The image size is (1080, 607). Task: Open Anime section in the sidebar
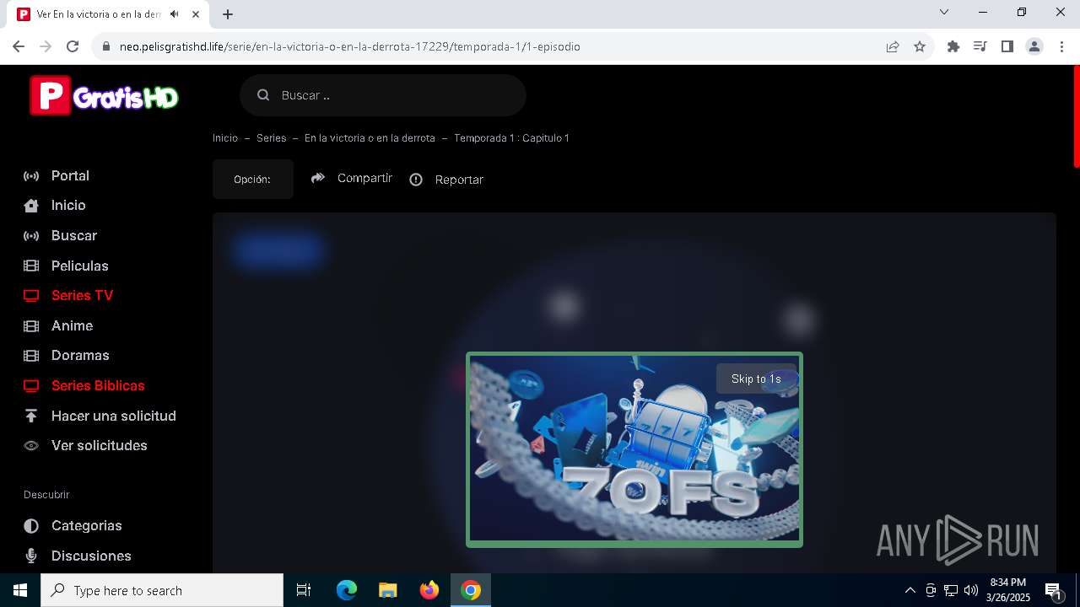point(72,325)
